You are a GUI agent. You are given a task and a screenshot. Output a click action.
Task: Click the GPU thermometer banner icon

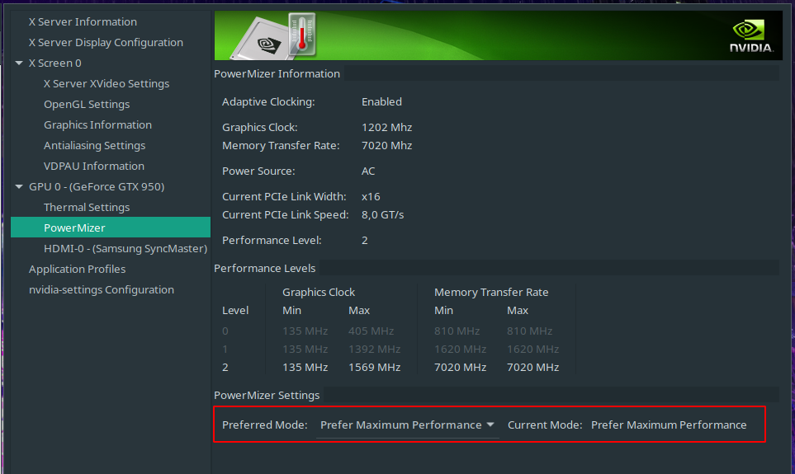[x=301, y=35]
